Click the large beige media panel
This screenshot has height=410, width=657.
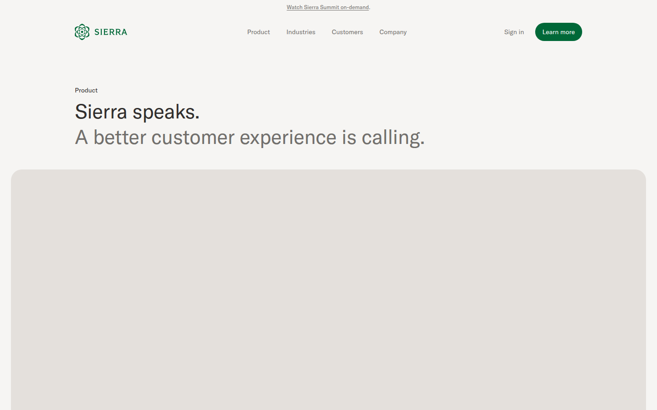(x=328, y=290)
